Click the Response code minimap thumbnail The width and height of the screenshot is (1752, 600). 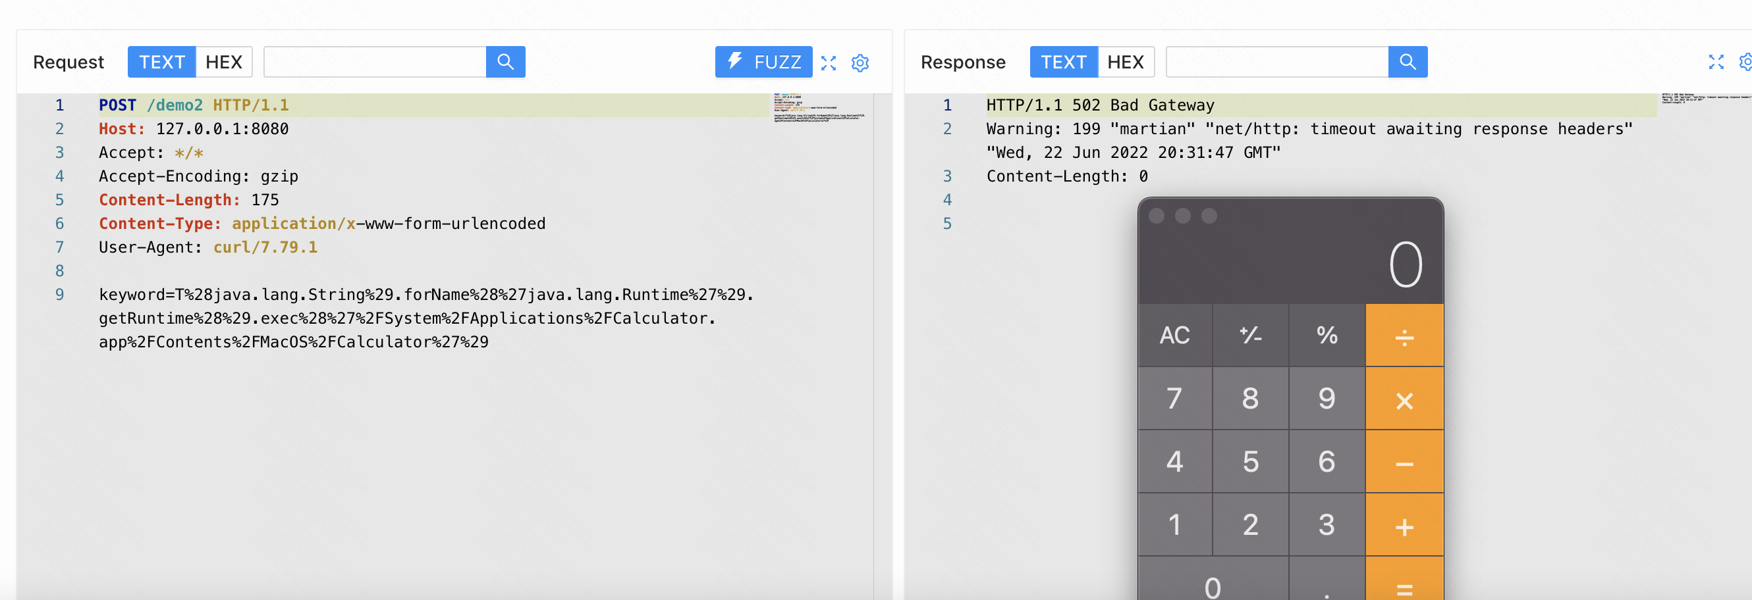tap(1707, 99)
